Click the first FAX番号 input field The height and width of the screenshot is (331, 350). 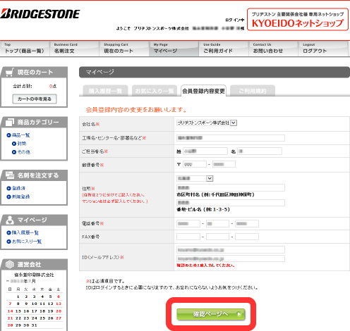pyautogui.click(x=188, y=237)
